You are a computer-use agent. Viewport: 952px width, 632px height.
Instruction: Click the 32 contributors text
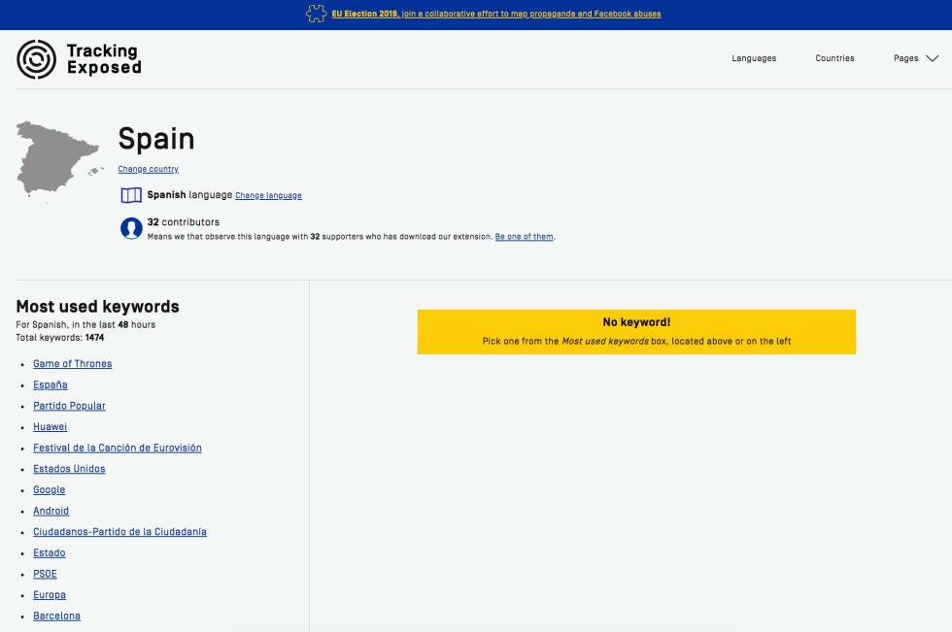click(184, 222)
